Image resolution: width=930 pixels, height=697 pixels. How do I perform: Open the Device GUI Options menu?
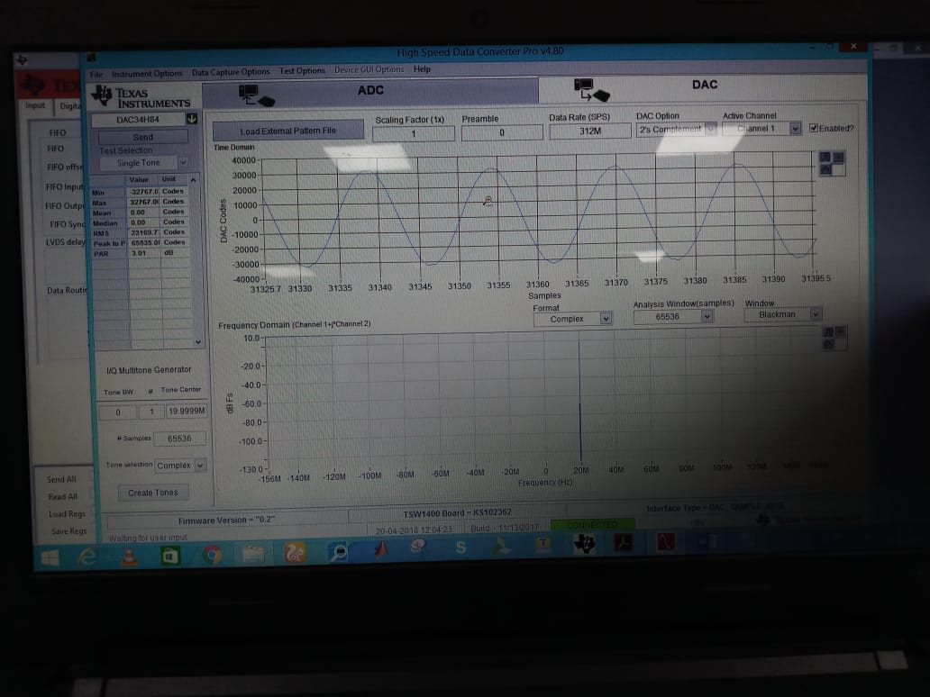[369, 69]
